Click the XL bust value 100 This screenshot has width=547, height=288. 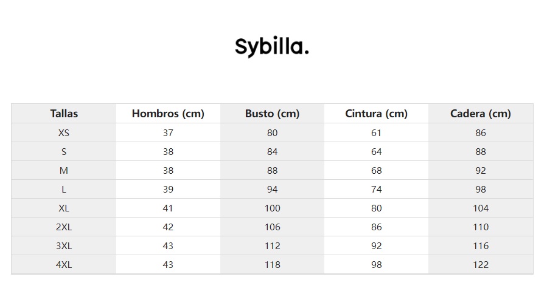pos(272,208)
